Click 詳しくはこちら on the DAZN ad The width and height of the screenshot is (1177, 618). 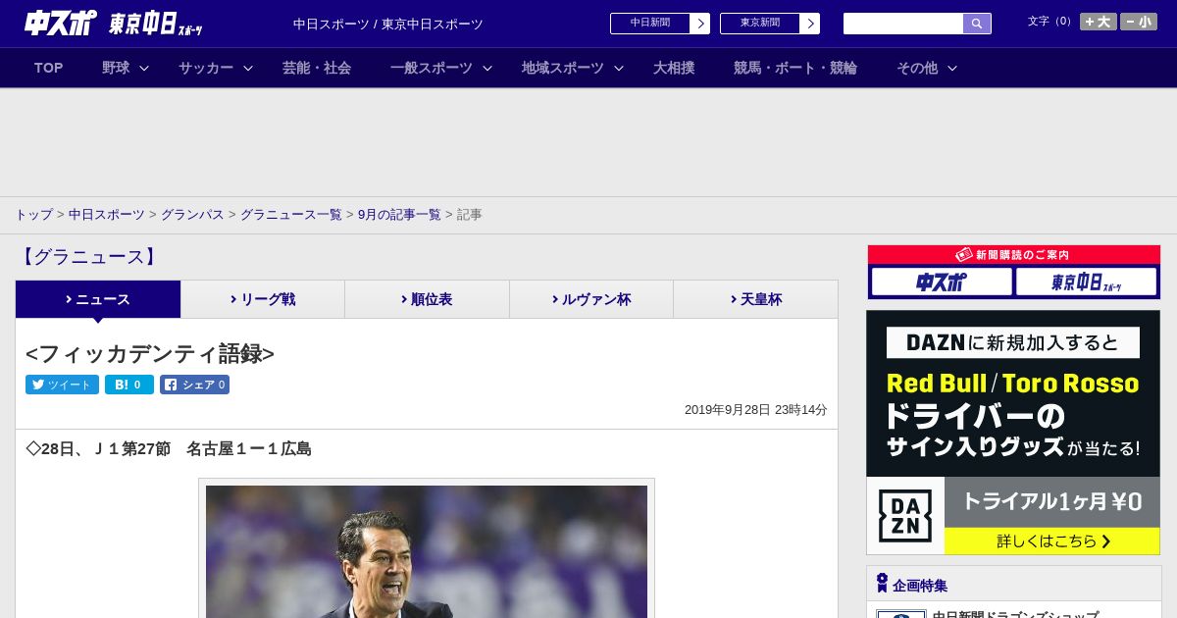tap(1052, 541)
